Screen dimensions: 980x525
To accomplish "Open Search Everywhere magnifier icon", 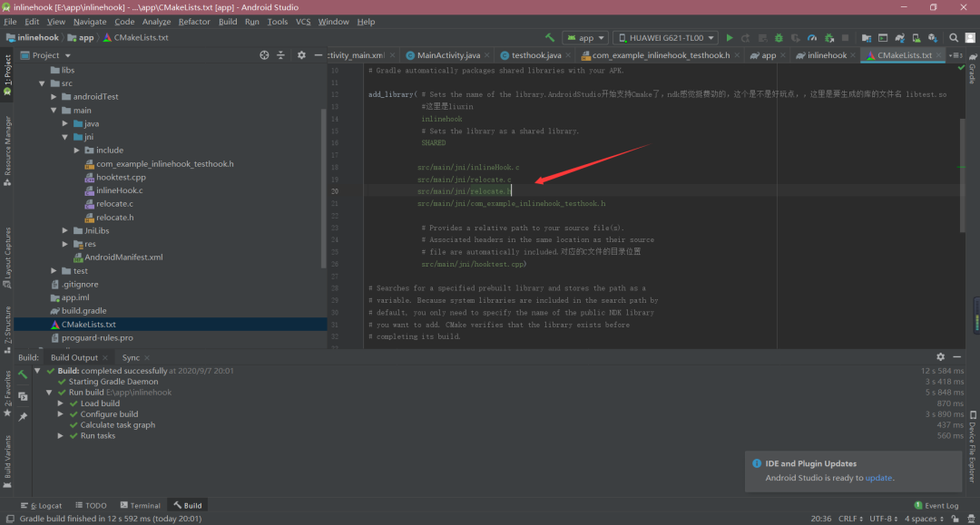I will tap(954, 38).
